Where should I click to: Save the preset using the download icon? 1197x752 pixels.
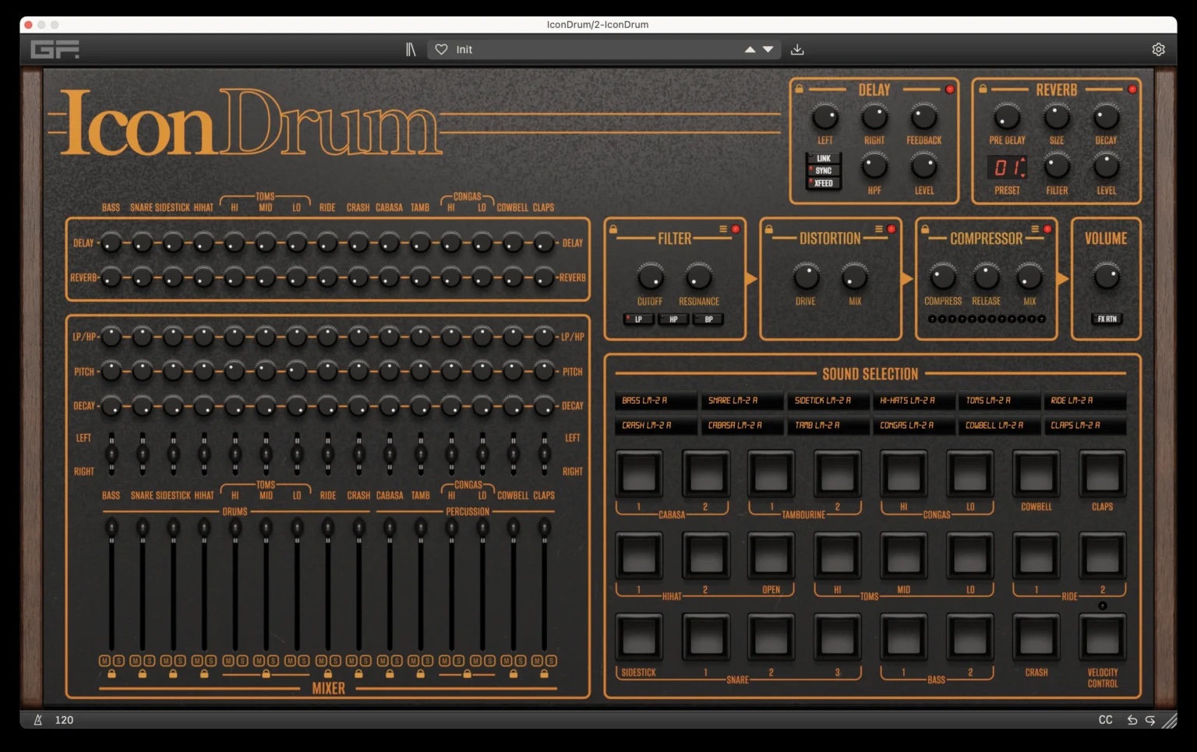796,49
